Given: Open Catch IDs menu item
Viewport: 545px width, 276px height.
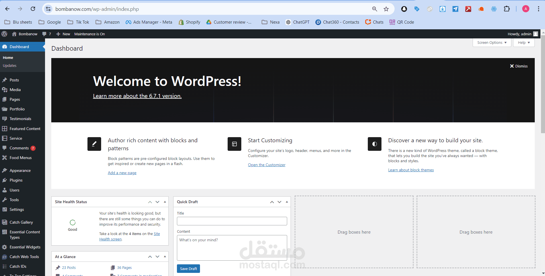Looking at the screenshot, I should click(23, 266).
